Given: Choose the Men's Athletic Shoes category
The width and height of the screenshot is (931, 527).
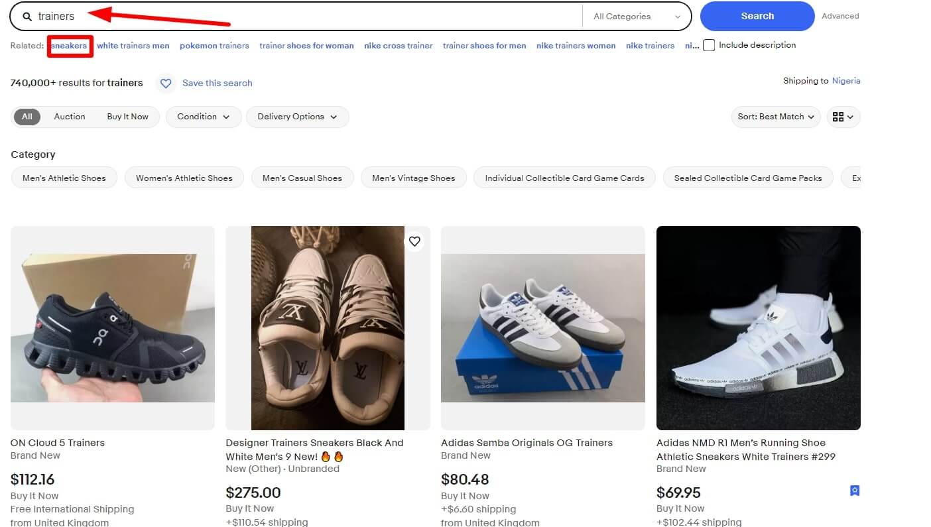Looking at the screenshot, I should tap(64, 178).
